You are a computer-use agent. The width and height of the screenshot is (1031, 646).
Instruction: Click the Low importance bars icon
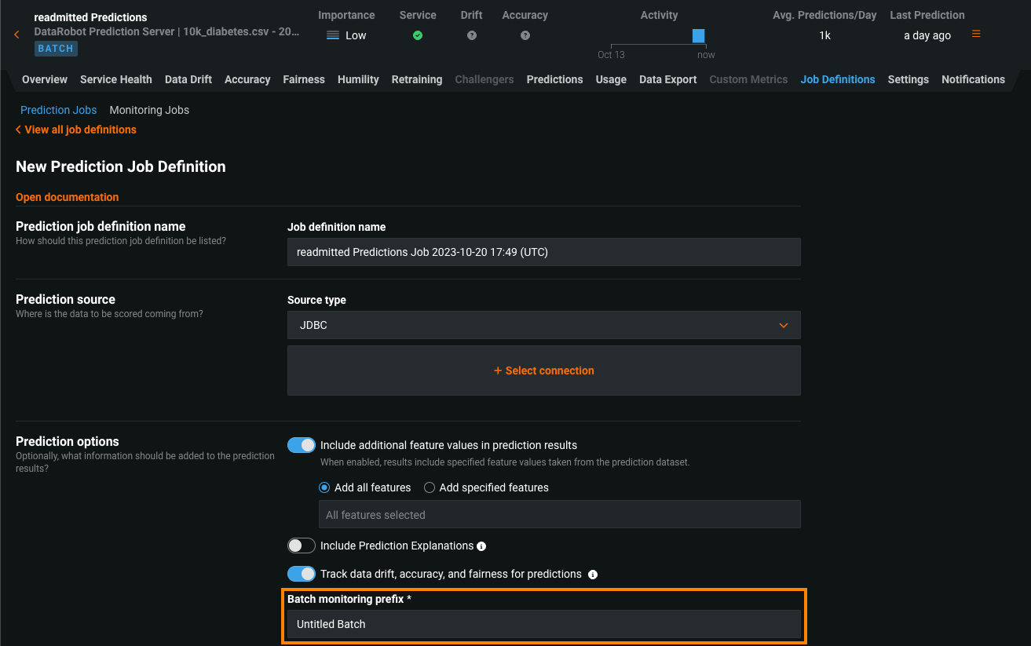point(333,35)
